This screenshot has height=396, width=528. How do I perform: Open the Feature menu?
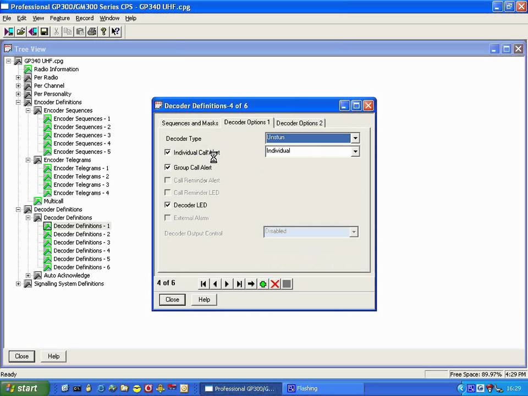(x=59, y=18)
